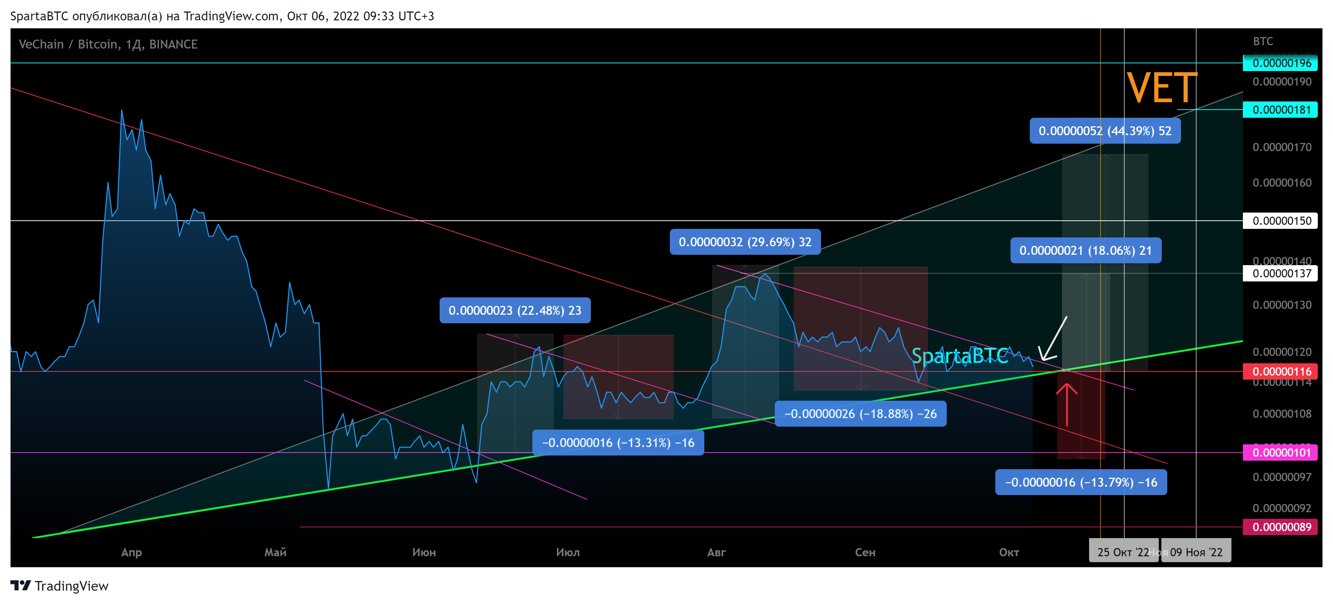Click the white 0.00000150 price label

[1280, 221]
